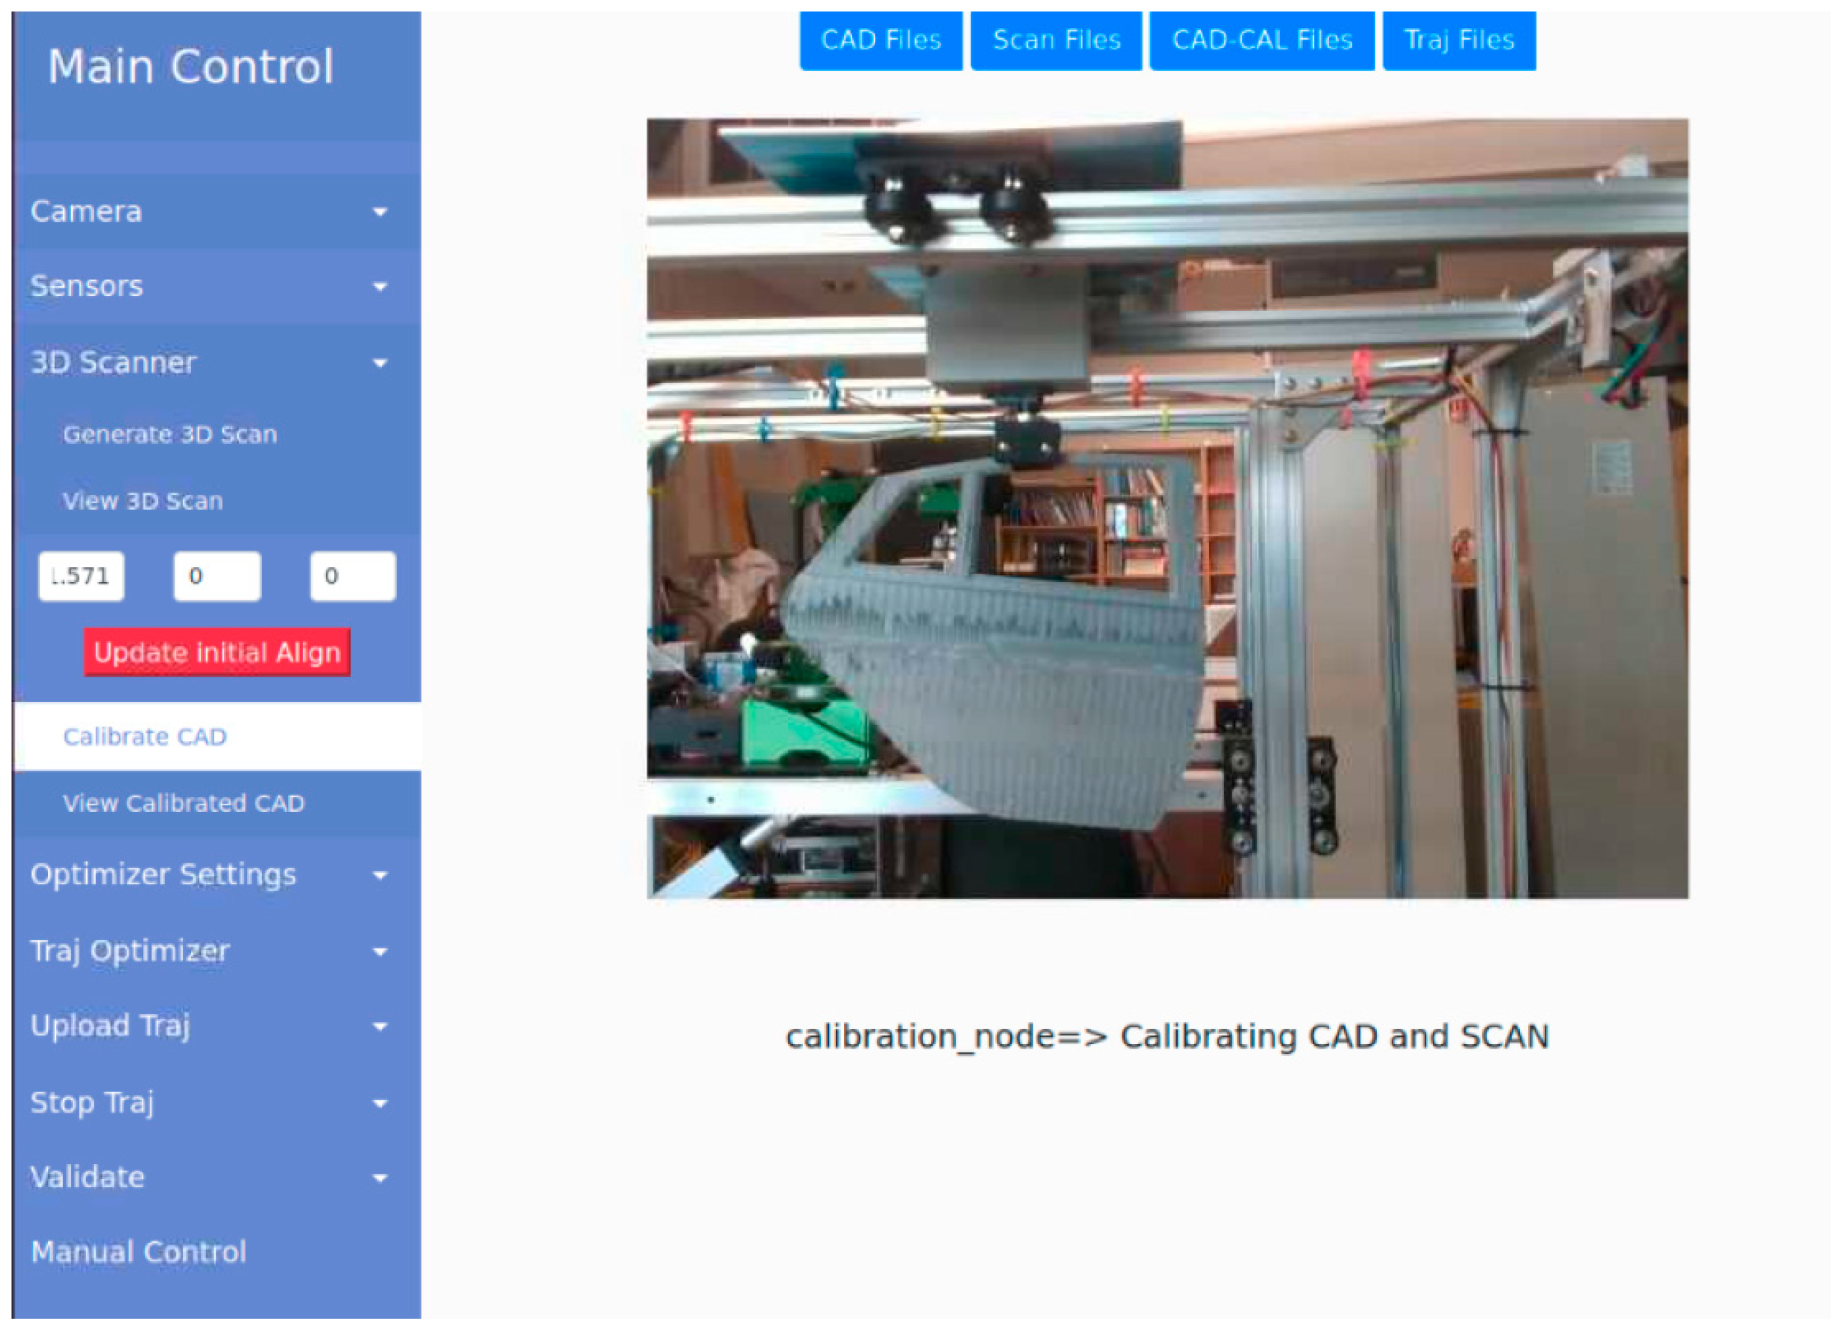The image size is (1840, 1326).
Task: Click the Calibrate CAD link
Action: click(x=145, y=736)
